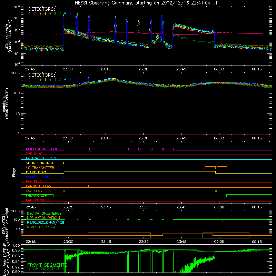This screenshot has height=276, width=276.
Task: Click the 10^5 y-axis label on front plot
Action: [x=17, y=7]
